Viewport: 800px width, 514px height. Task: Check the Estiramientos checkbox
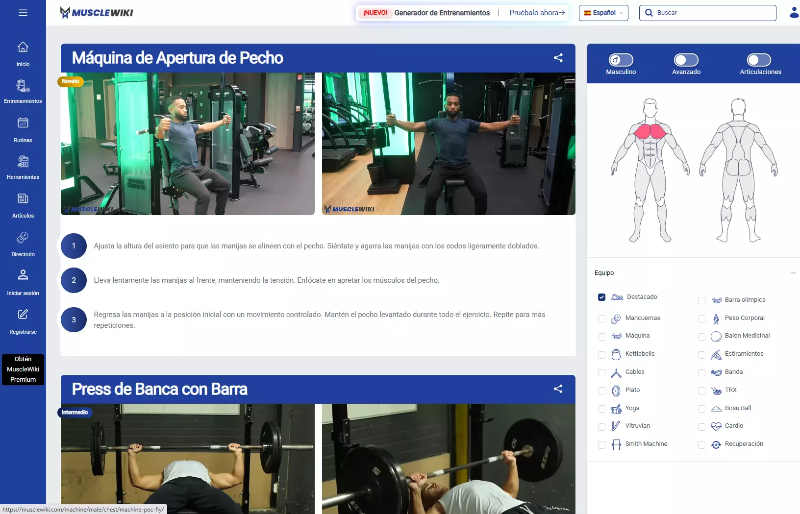[702, 355]
